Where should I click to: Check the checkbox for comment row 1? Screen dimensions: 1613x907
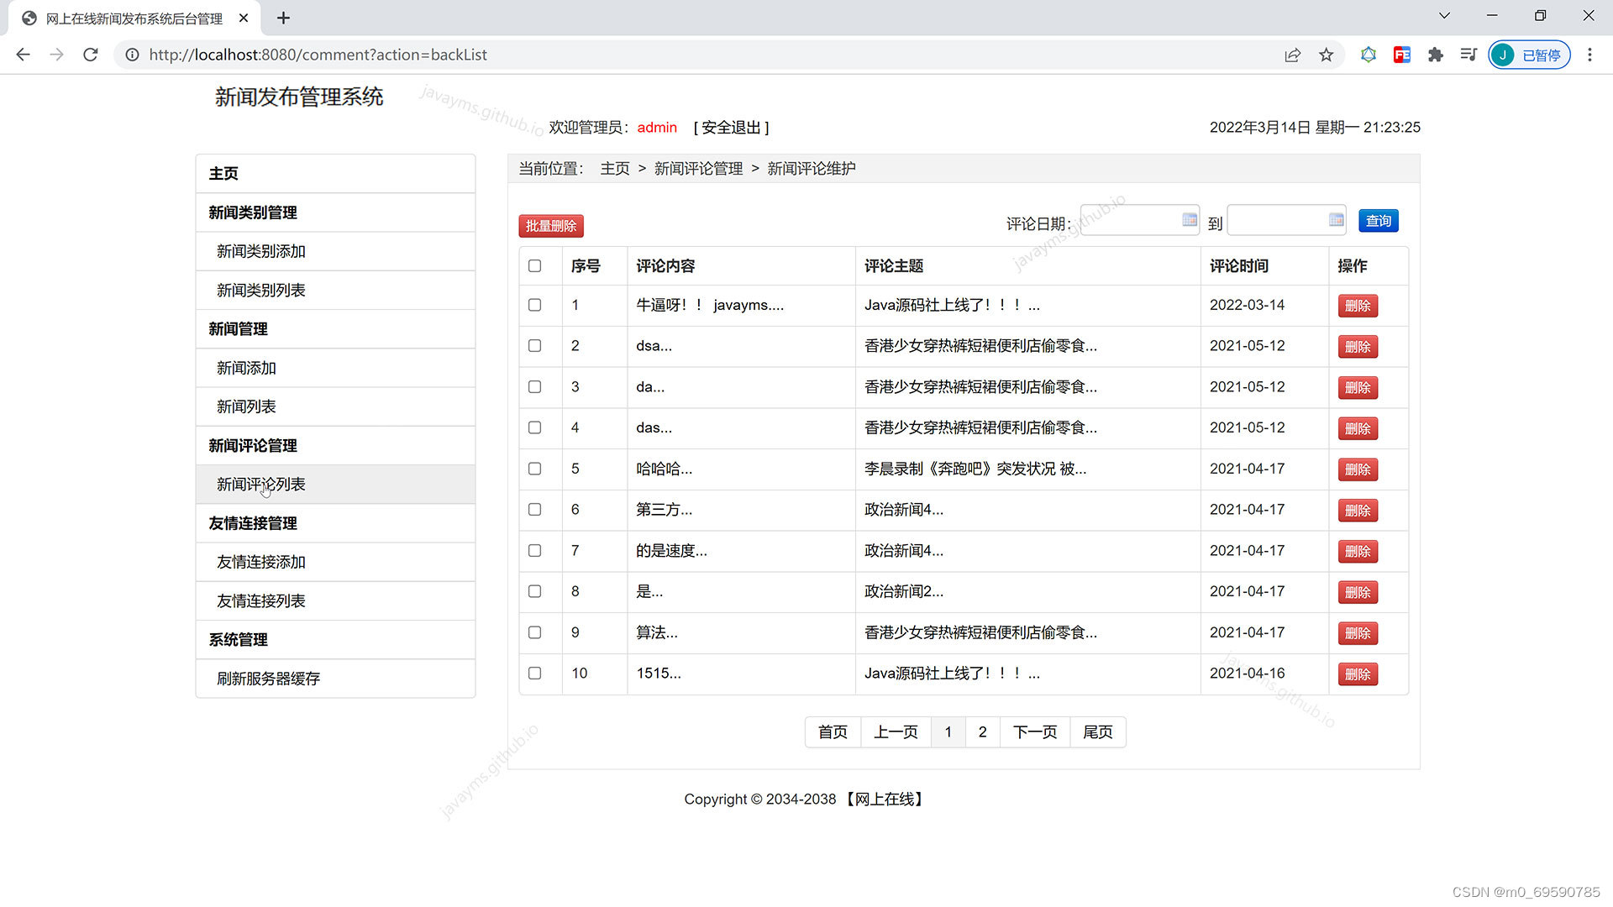tap(534, 305)
